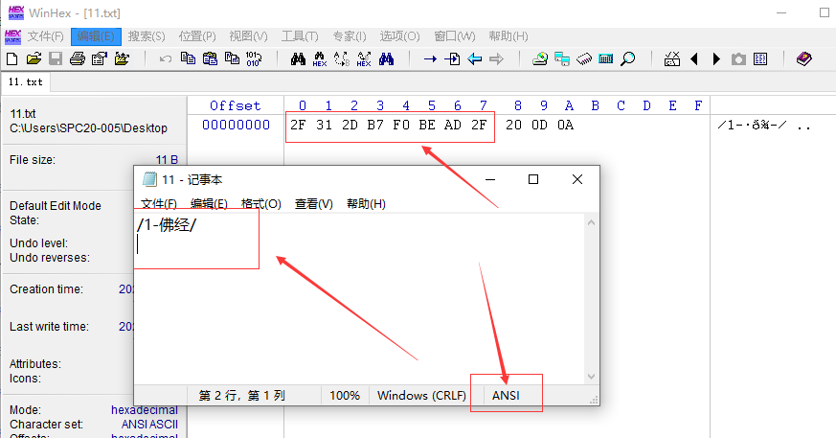Click the Clone Disk icon
Screen dimensions: 836x438
tap(562, 58)
